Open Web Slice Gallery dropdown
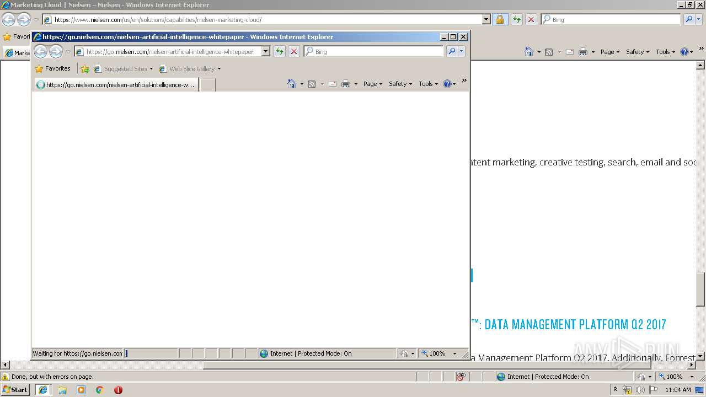706x397 pixels. pos(190,69)
